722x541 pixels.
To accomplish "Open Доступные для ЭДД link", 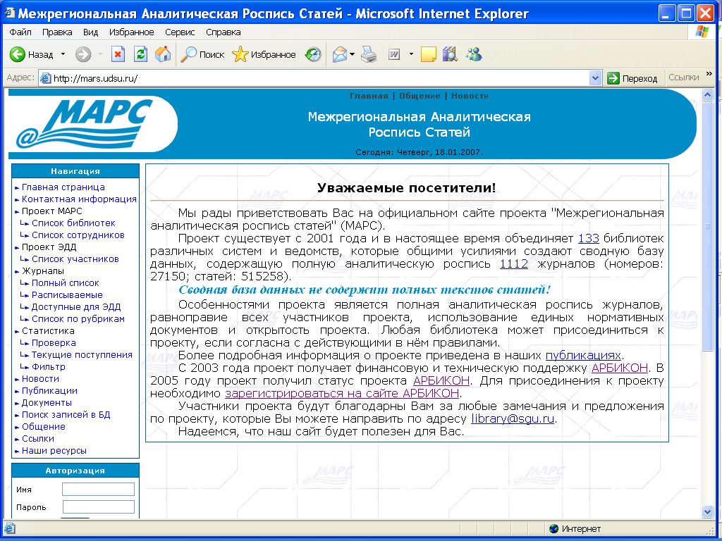I will click(76, 307).
